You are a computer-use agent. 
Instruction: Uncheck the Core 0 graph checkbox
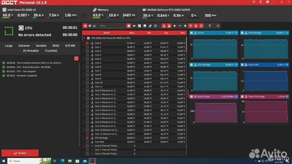point(87,43)
